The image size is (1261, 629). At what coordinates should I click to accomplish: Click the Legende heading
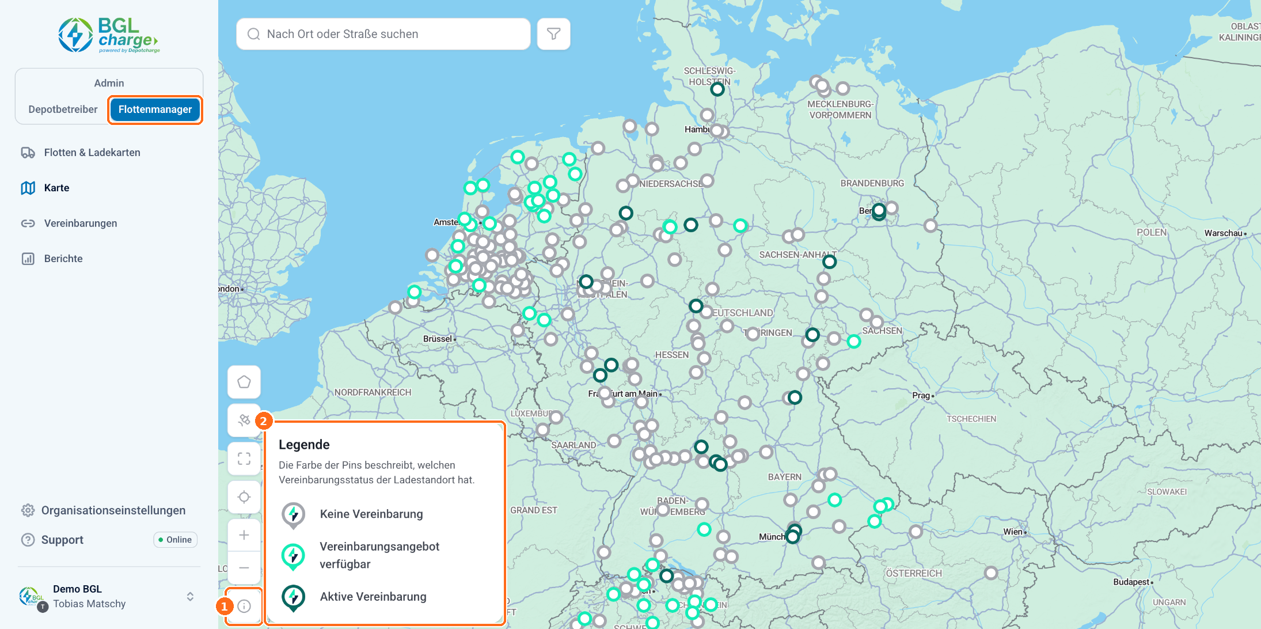point(304,445)
